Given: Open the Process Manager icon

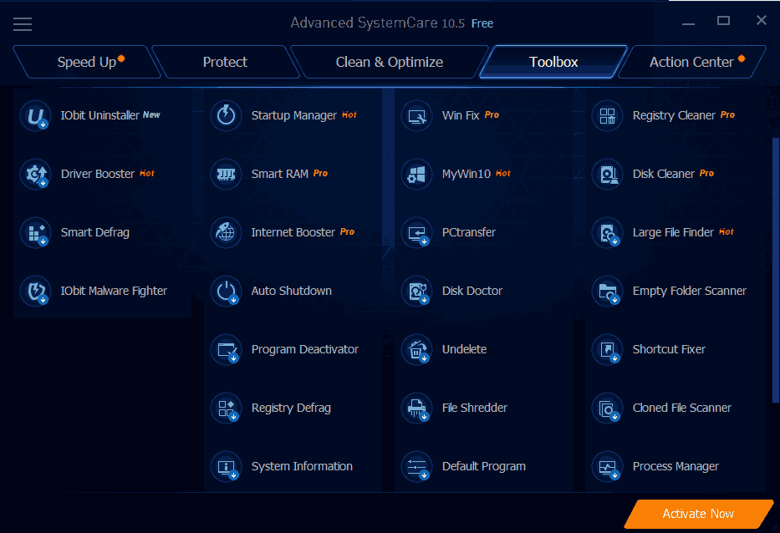Looking at the screenshot, I should tap(608, 466).
